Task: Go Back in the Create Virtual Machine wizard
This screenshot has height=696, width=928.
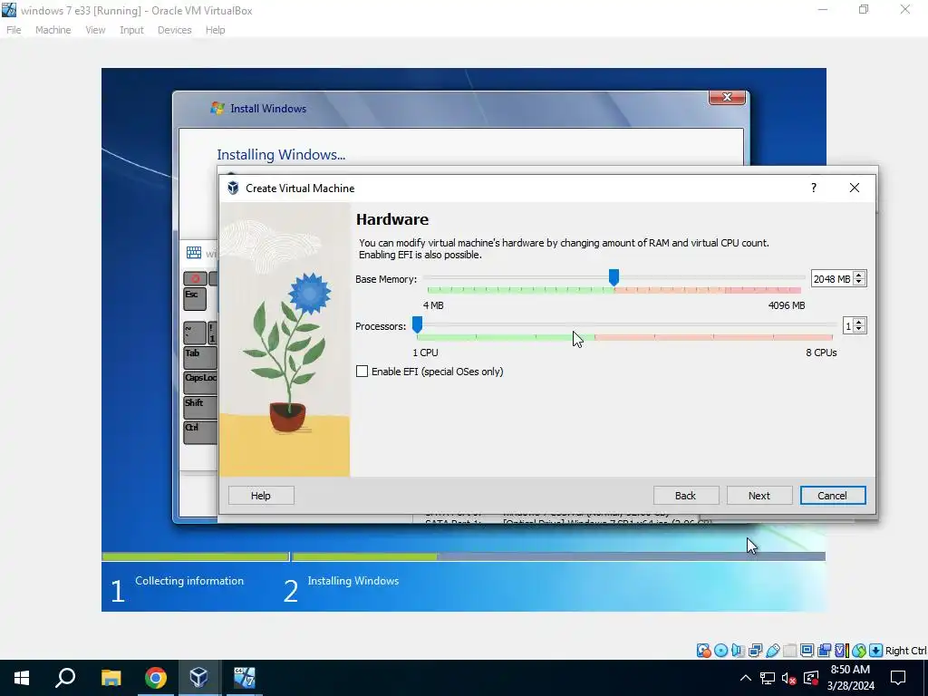Action: tap(686, 496)
